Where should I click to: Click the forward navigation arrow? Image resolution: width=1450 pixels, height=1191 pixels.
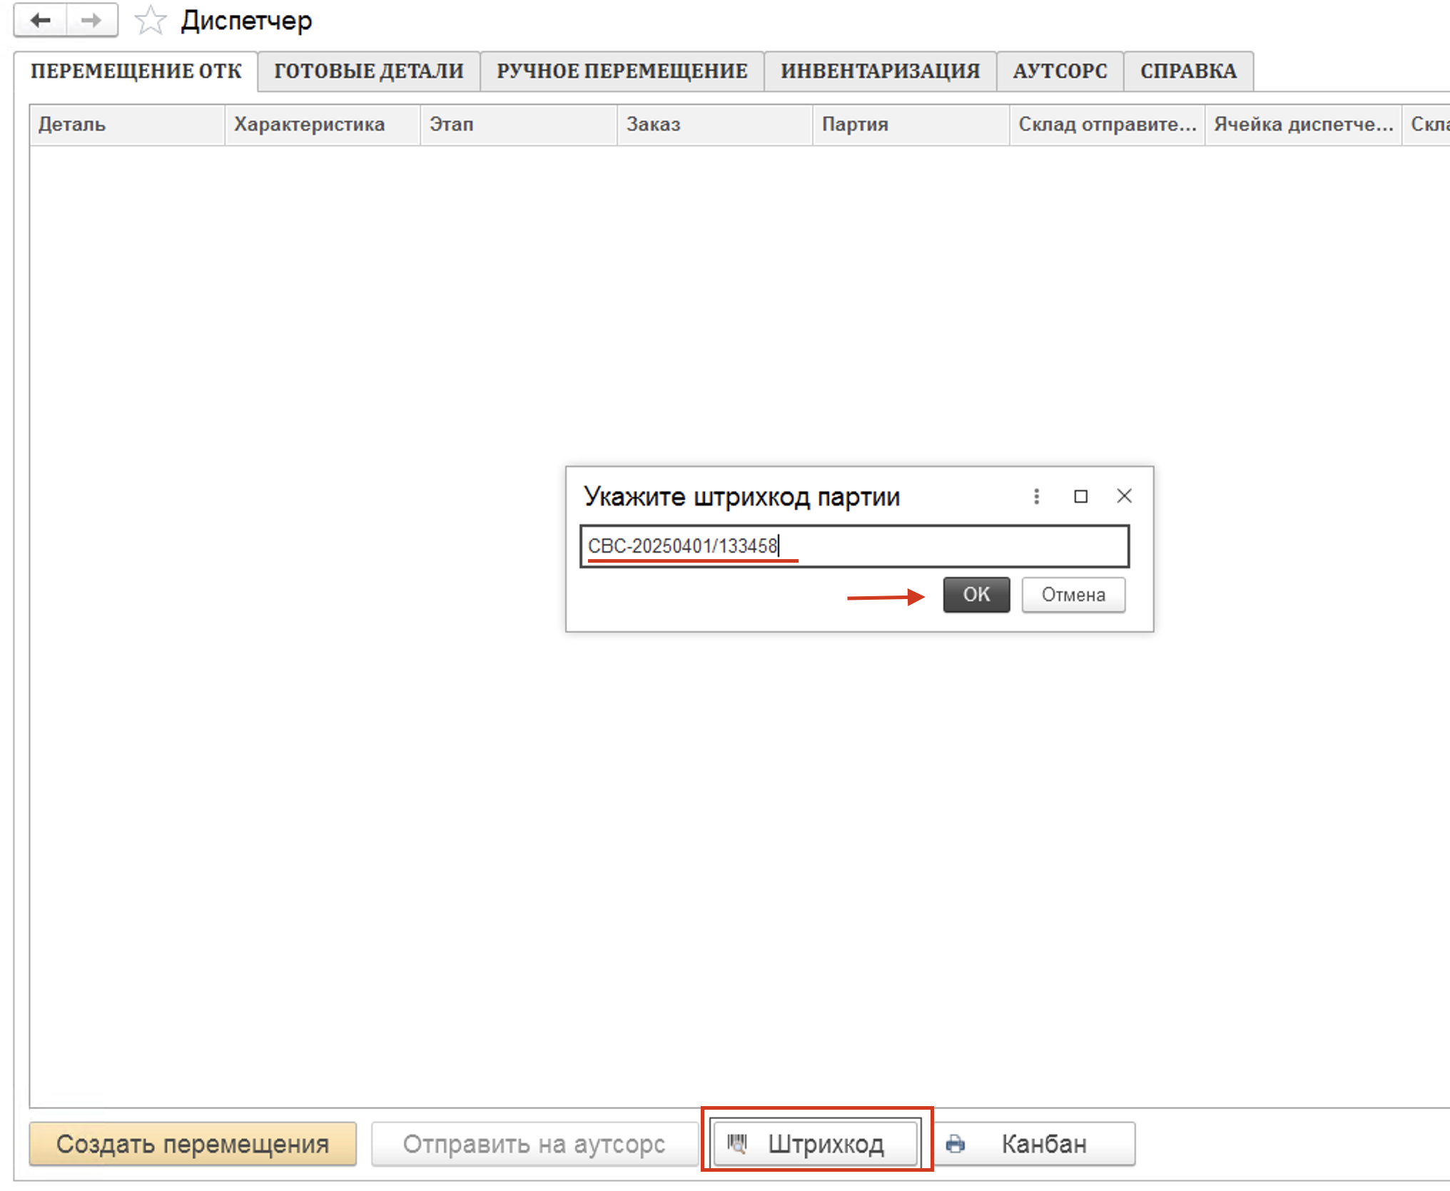pos(91,21)
